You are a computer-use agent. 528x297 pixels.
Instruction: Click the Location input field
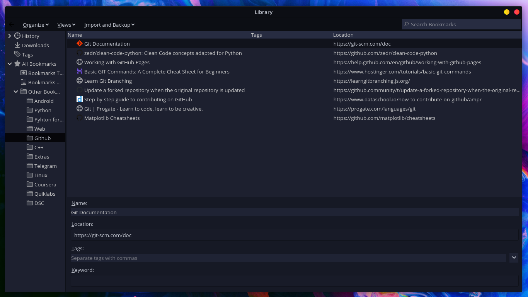[x=295, y=235]
